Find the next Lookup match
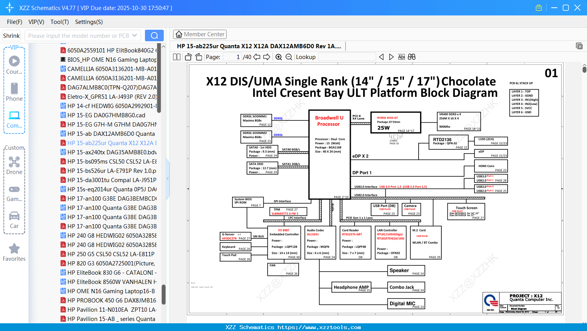The image size is (587, 331). (x=391, y=57)
